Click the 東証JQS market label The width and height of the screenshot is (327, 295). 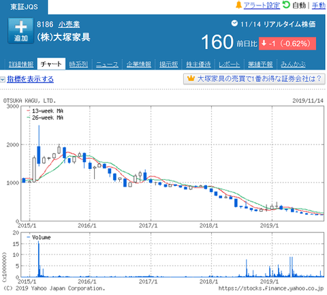tap(24, 7)
